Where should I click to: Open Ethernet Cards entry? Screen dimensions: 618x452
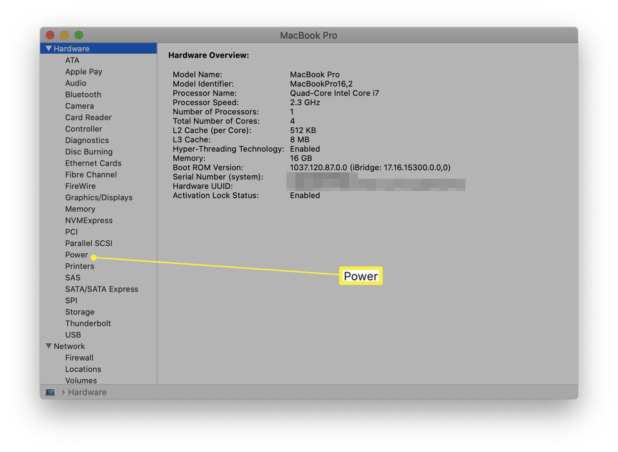[93, 163]
